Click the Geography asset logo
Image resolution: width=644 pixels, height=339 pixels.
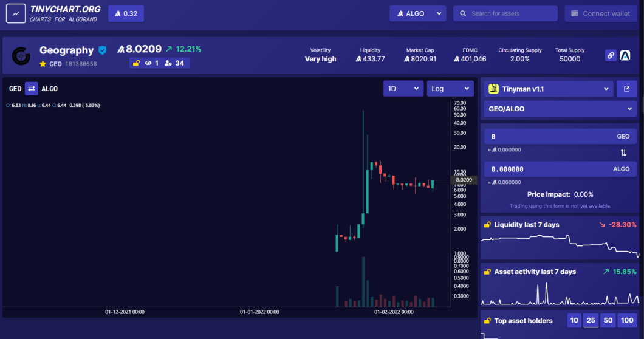21,56
